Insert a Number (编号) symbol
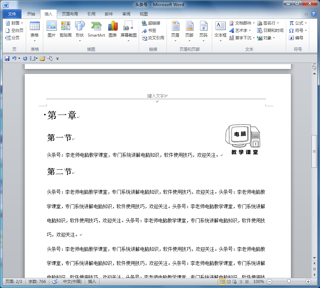This screenshot has width=320, height=288. 296,38
